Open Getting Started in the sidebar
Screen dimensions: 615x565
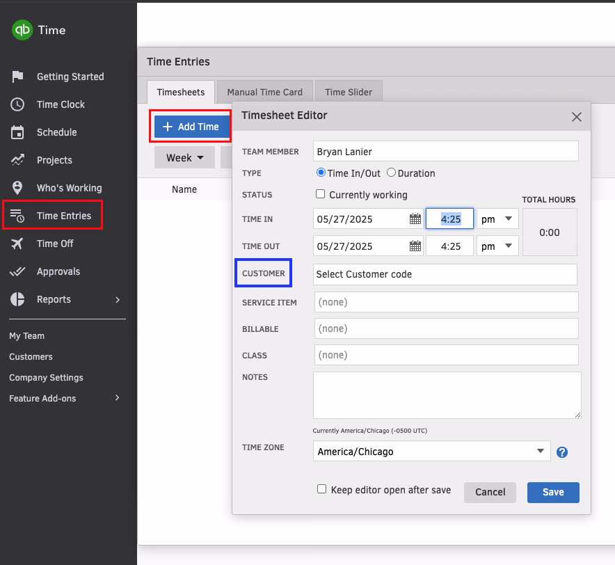(x=70, y=77)
